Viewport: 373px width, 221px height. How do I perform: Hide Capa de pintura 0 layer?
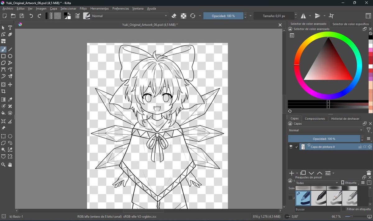click(291, 147)
